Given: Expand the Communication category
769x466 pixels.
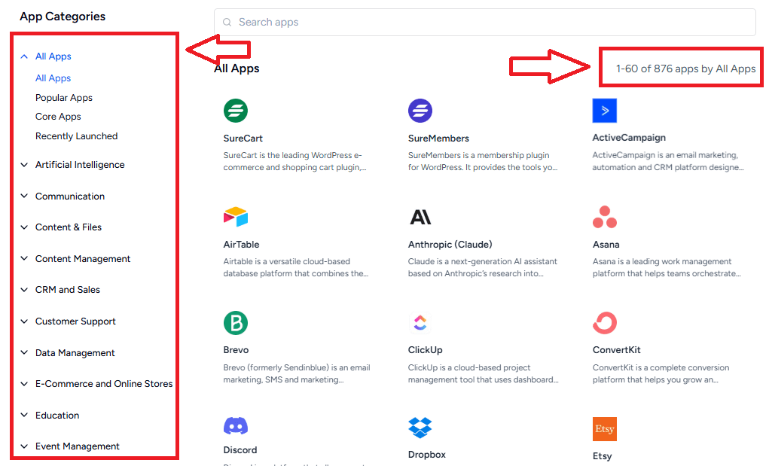Looking at the screenshot, I should tap(70, 196).
